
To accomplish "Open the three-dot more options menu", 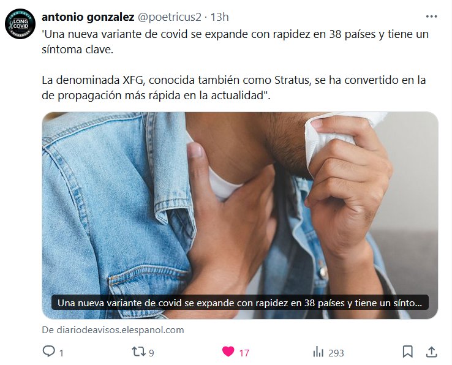I will [x=431, y=17].
